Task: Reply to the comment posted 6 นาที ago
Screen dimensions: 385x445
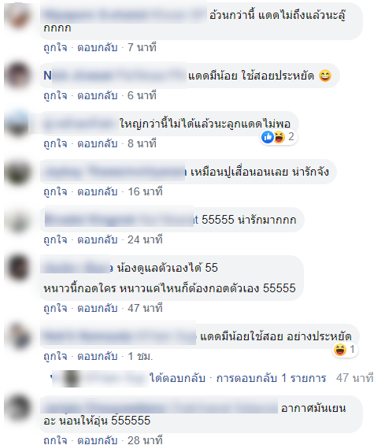Action: click(98, 95)
